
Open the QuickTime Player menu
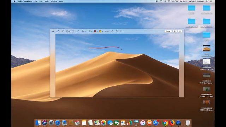25,1
